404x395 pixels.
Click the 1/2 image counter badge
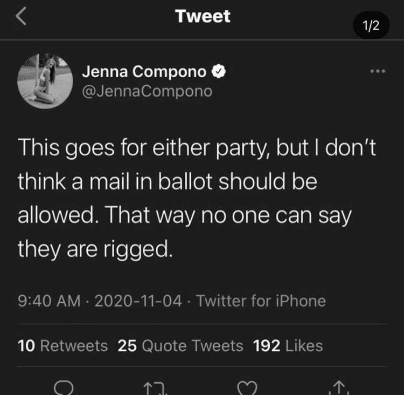pos(371,25)
